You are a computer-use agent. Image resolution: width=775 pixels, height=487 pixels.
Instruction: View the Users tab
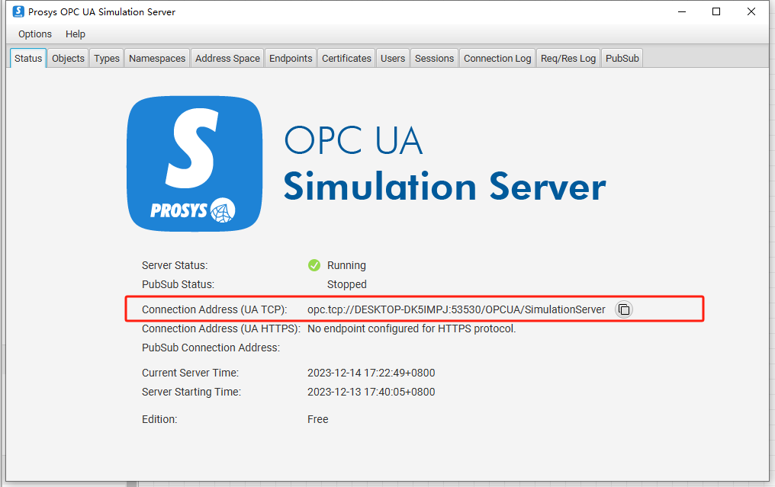(x=393, y=59)
